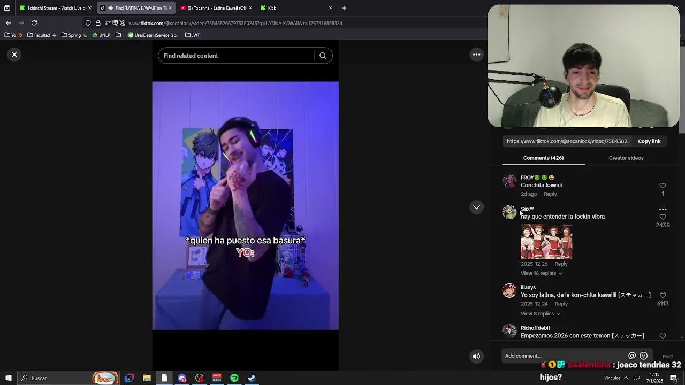
Task: Close the Tocanna YouTube browser tab
Action: (x=250, y=8)
